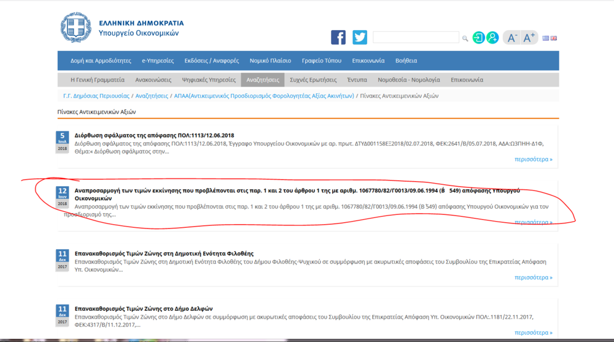This screenshot has width=614, height=342.
Task: Increase font size with A+ button
Action: [x=529, y=37]
